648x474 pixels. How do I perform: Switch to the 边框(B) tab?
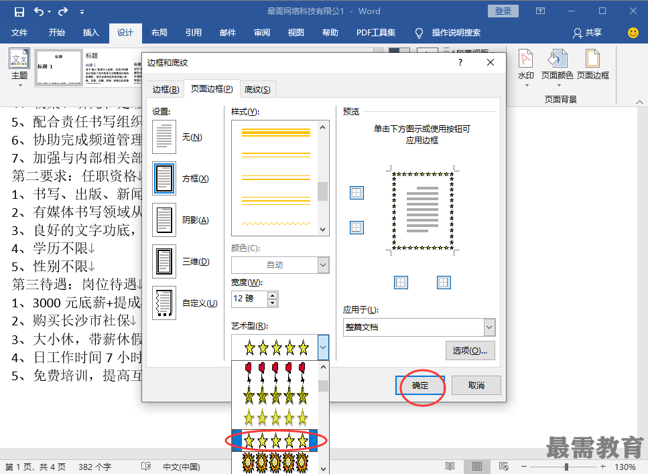pos(166,90)
